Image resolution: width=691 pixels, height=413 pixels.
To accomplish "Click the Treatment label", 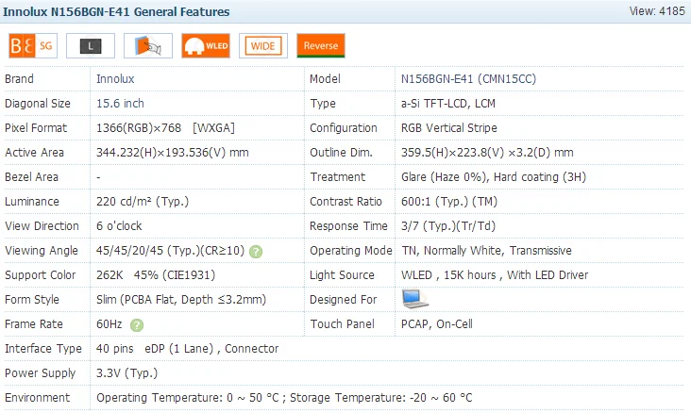I will coord(338,177).
